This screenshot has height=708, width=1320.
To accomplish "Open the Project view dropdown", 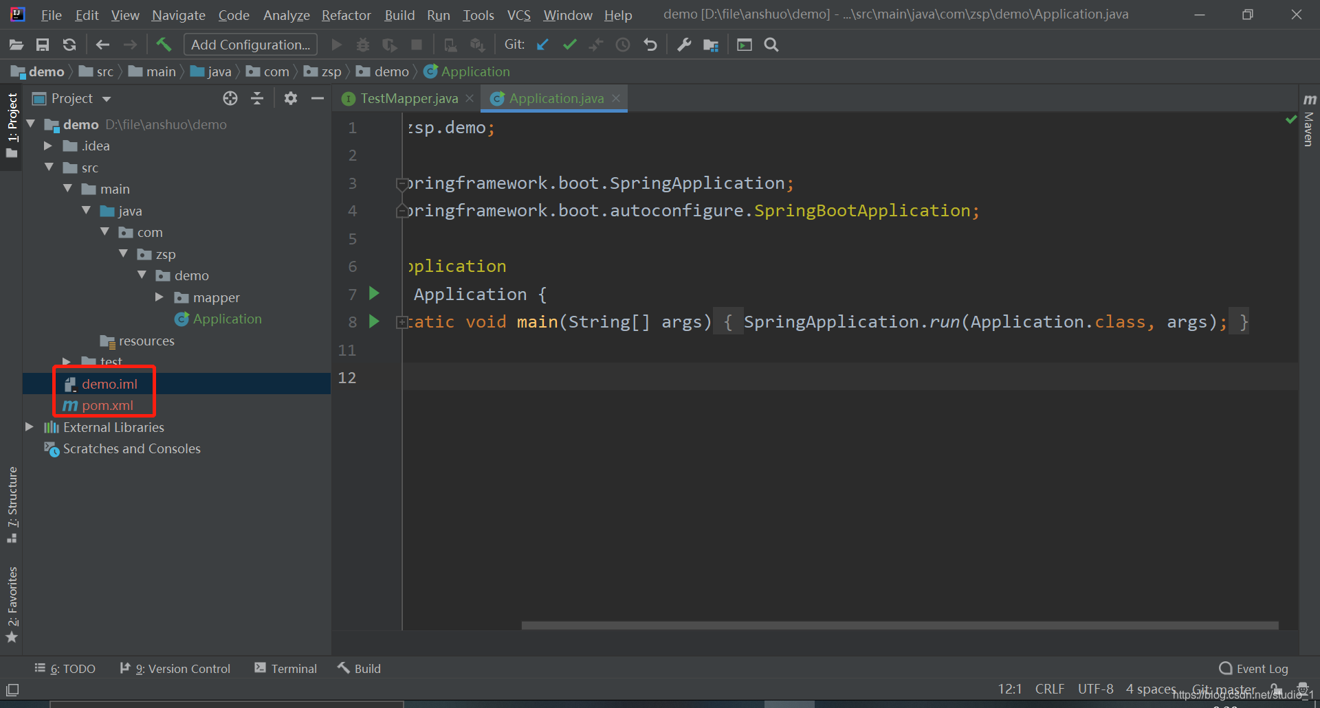I will tap(107, 99).
